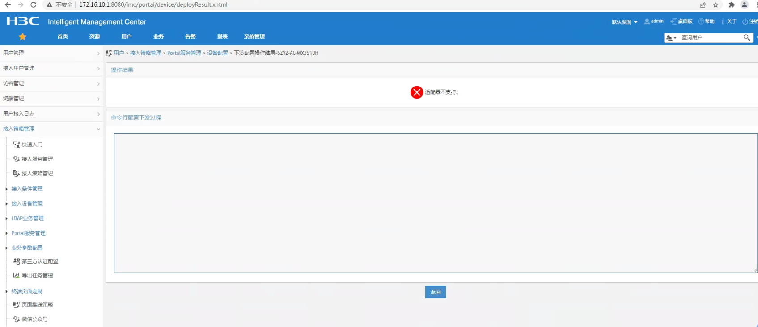This screenshot has height=327, width=758.
Task: Open the 告警 menu
Action: pyautogui.click(x=191, y=37)
